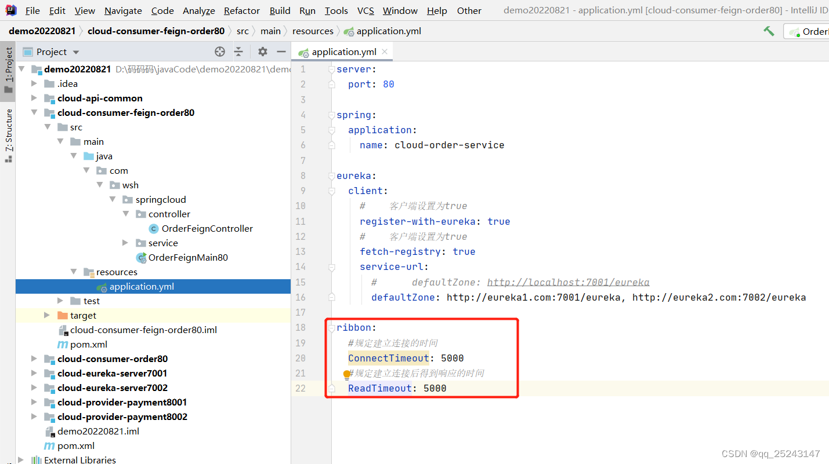This screenshot has height=464, width=829.
Task: Select cloud-consumer-feign-order80.iml file
Action: 143,330
